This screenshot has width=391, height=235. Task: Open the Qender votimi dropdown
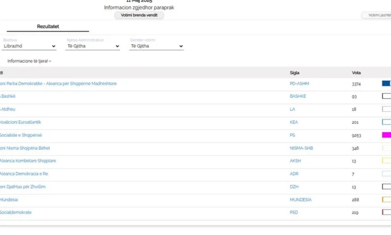click(156, 46)
